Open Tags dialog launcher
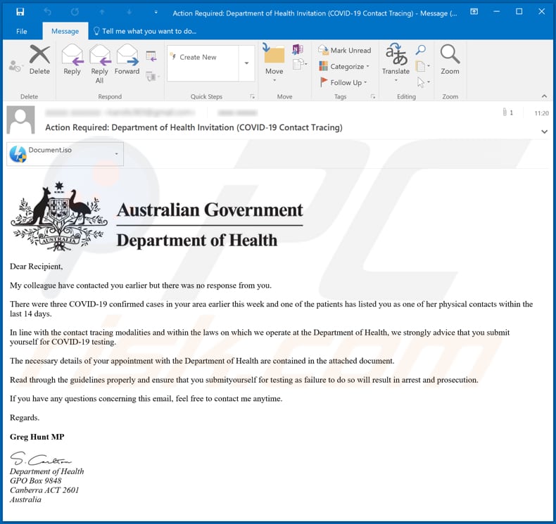Screen dimensions: 556x524 pyautogui.click(x=373, y=96)
